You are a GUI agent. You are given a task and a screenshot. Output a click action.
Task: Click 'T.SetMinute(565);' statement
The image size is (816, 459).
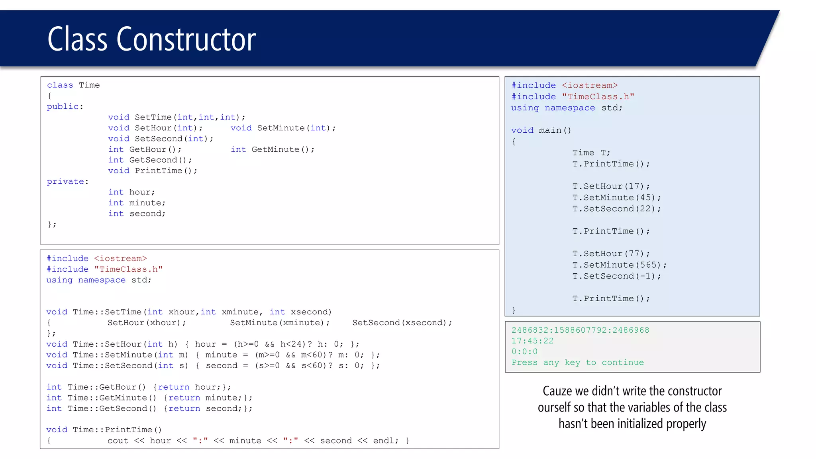[619, 265]
